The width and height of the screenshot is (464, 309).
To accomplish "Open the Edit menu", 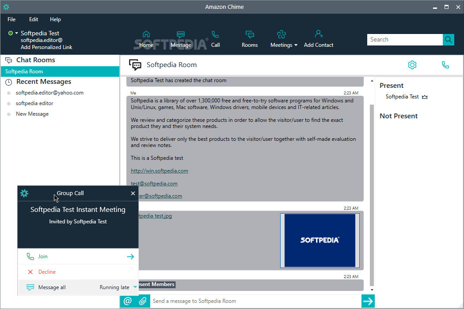I will (x=34, y=19).
